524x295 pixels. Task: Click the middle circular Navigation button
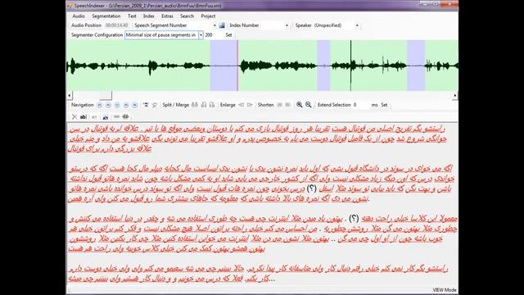117,105
